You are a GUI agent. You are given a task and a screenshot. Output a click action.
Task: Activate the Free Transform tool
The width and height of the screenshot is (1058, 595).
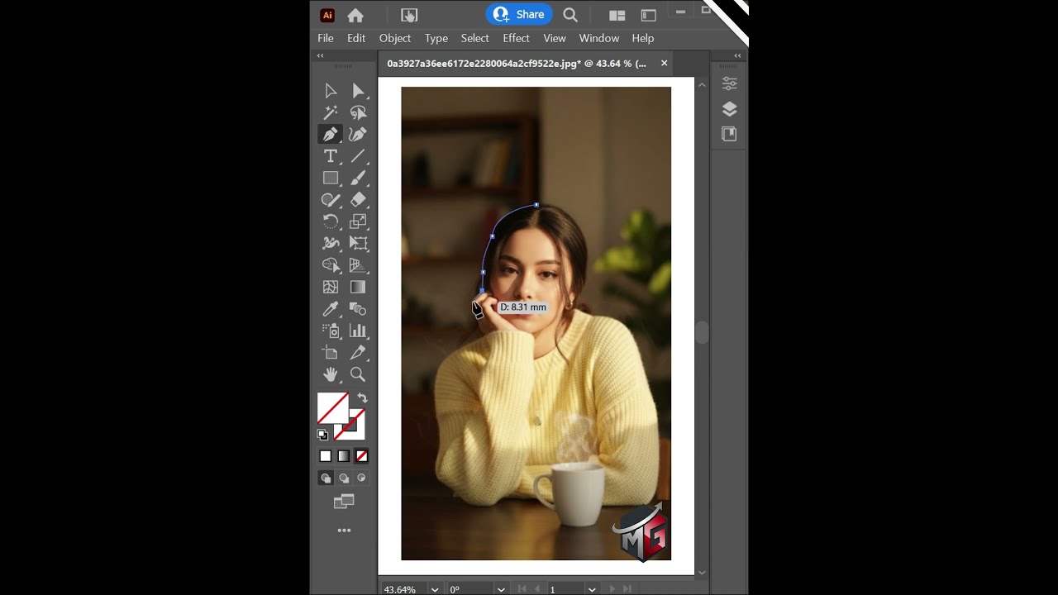358,243
